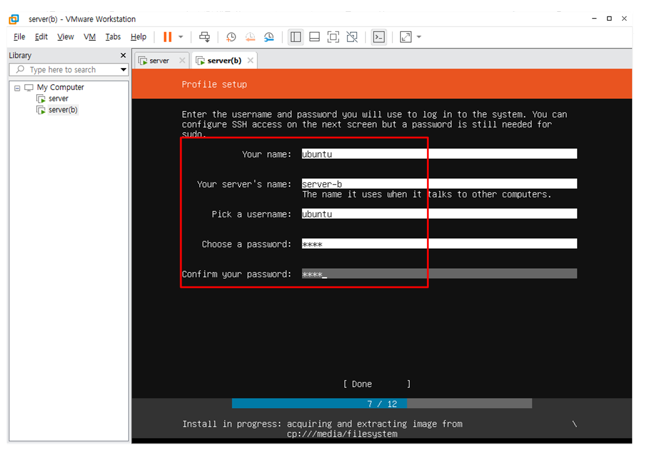653x453 pixels.
Task: Open the library search dropdown arrow
Action: click(123, 69)
